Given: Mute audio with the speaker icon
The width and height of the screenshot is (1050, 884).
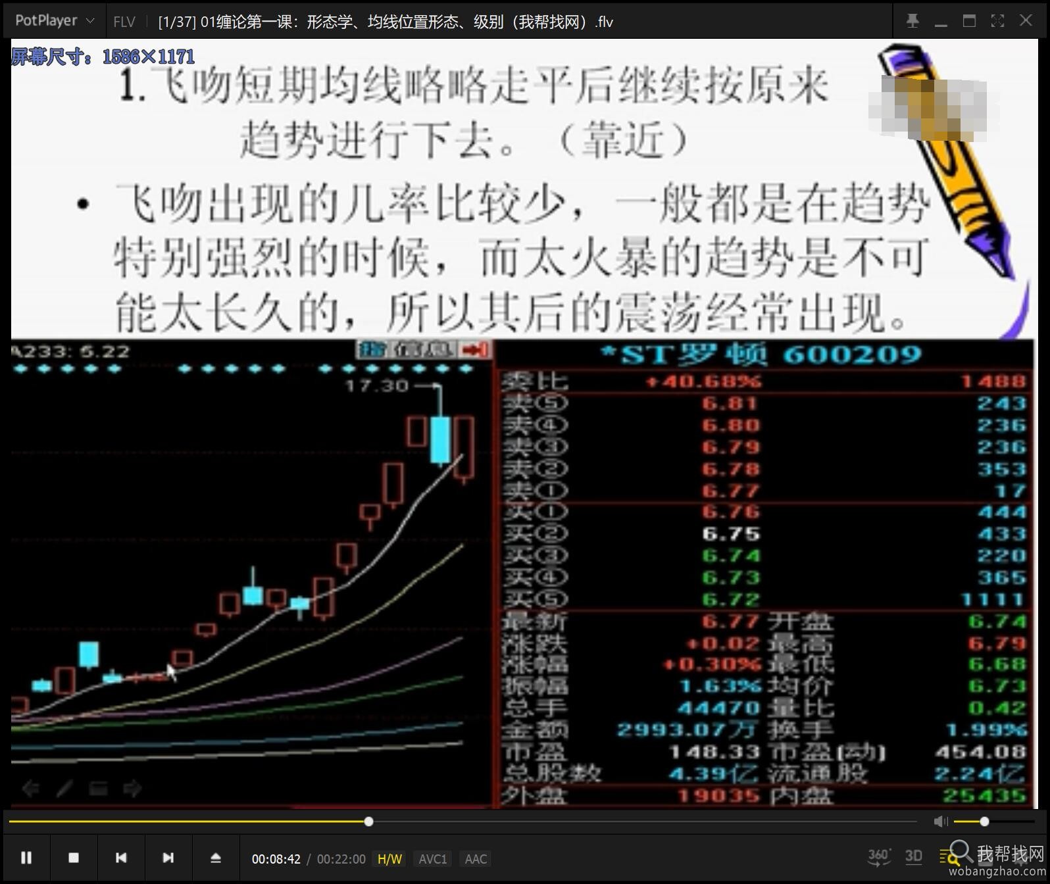Looking at the screenshot, I should [941, 822].
